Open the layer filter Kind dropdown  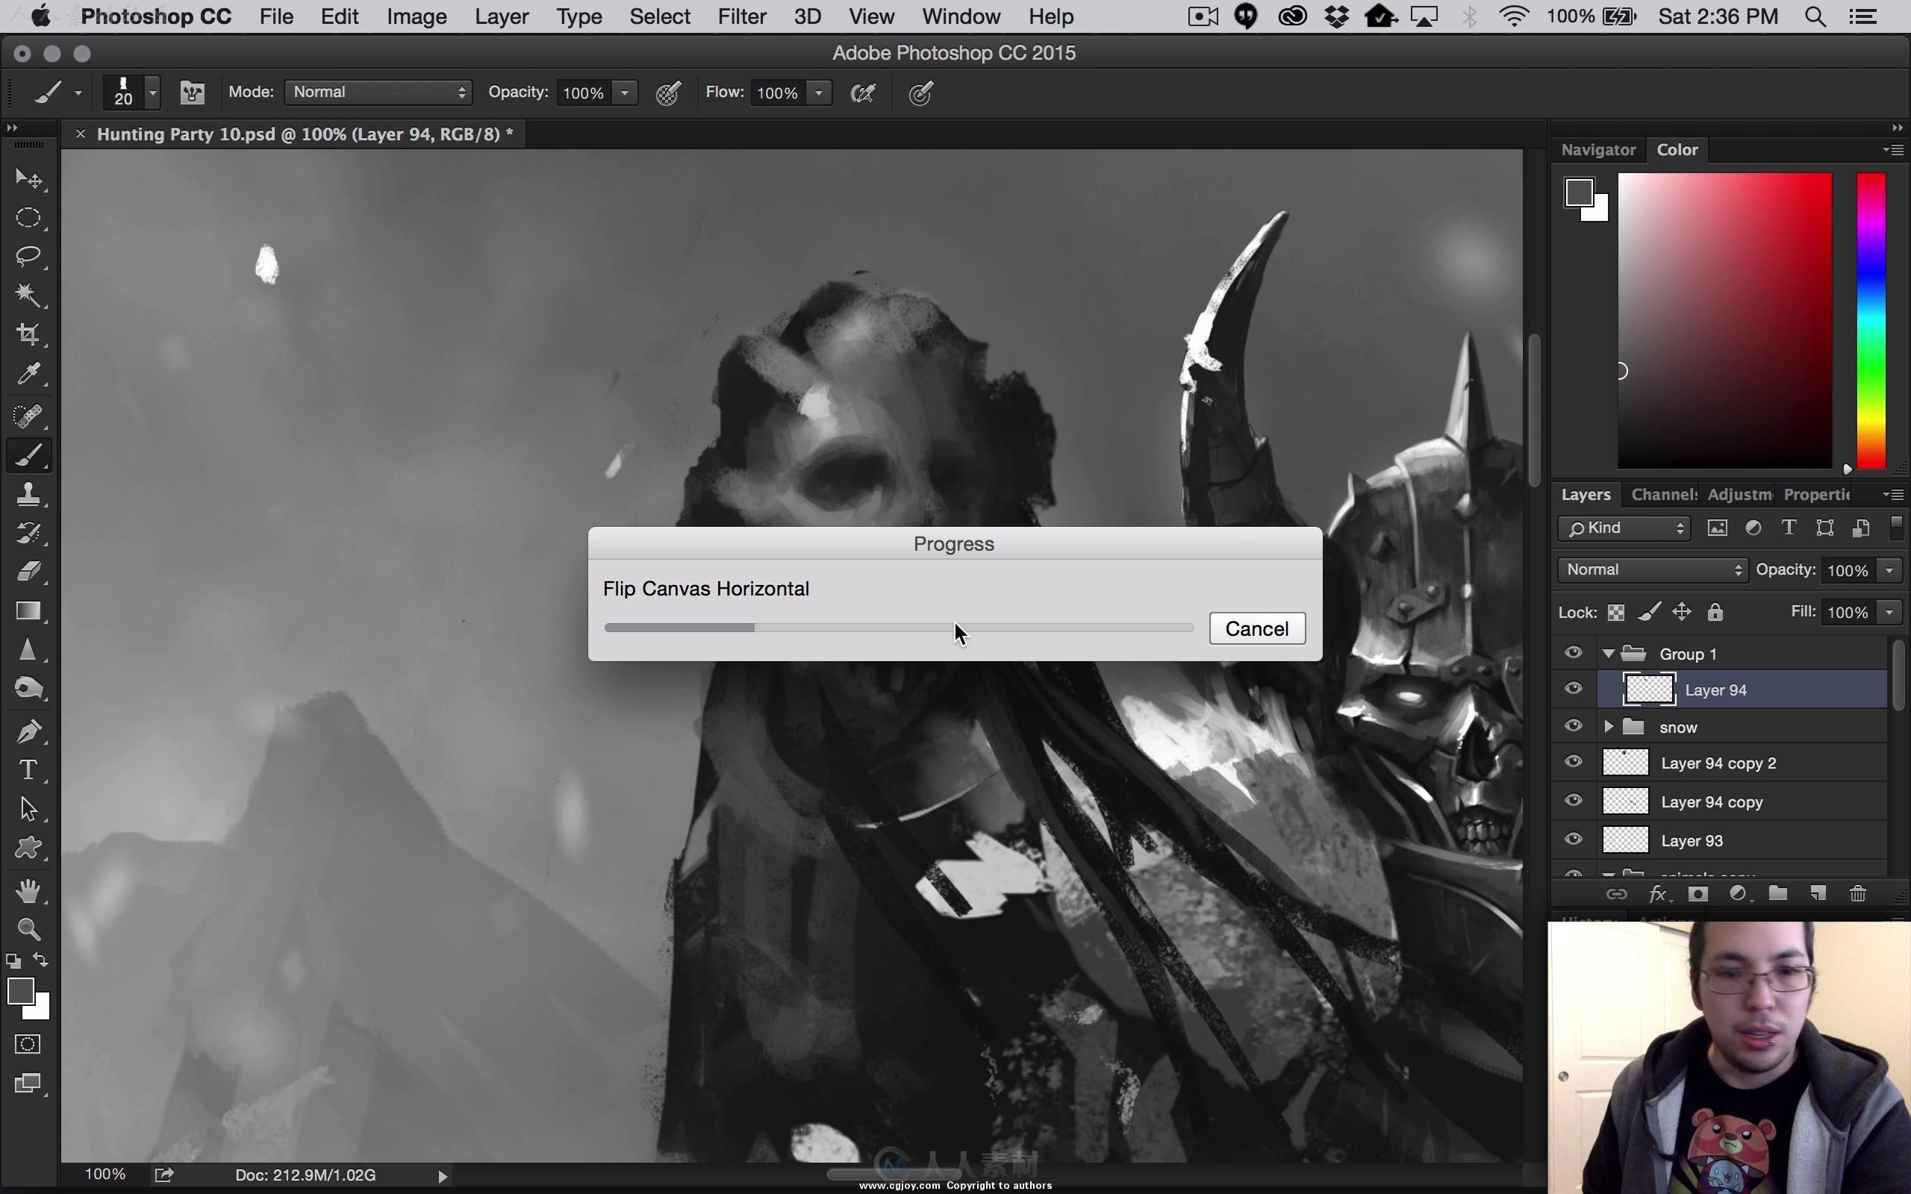[x=1624, y=528]
